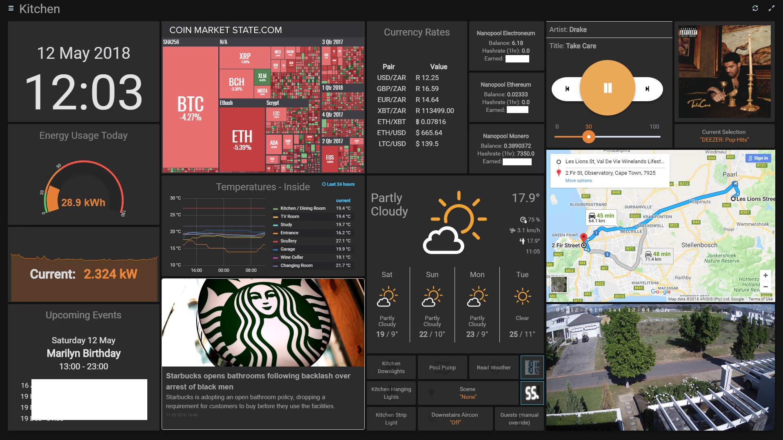Toggle Study series in chart legend
The width and height of the screenshot is (783, 440).
(x=286, y=224)
